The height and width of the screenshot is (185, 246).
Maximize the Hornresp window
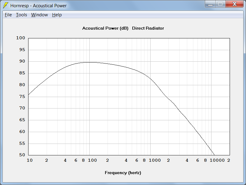click(221, 4)
